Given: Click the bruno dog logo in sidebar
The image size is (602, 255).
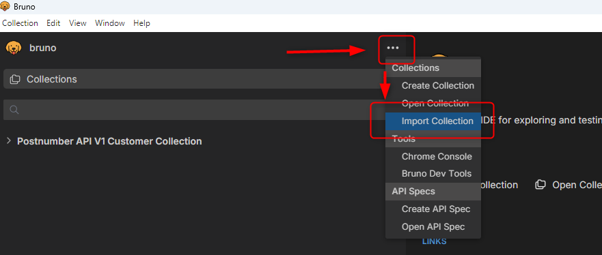Looking at the screenshot, I should (x=14, y=48).
